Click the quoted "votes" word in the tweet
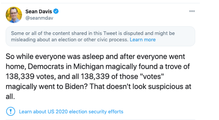The width and height of the screenshot is (219, 120). pyautogui.click(x=152, y=76)
